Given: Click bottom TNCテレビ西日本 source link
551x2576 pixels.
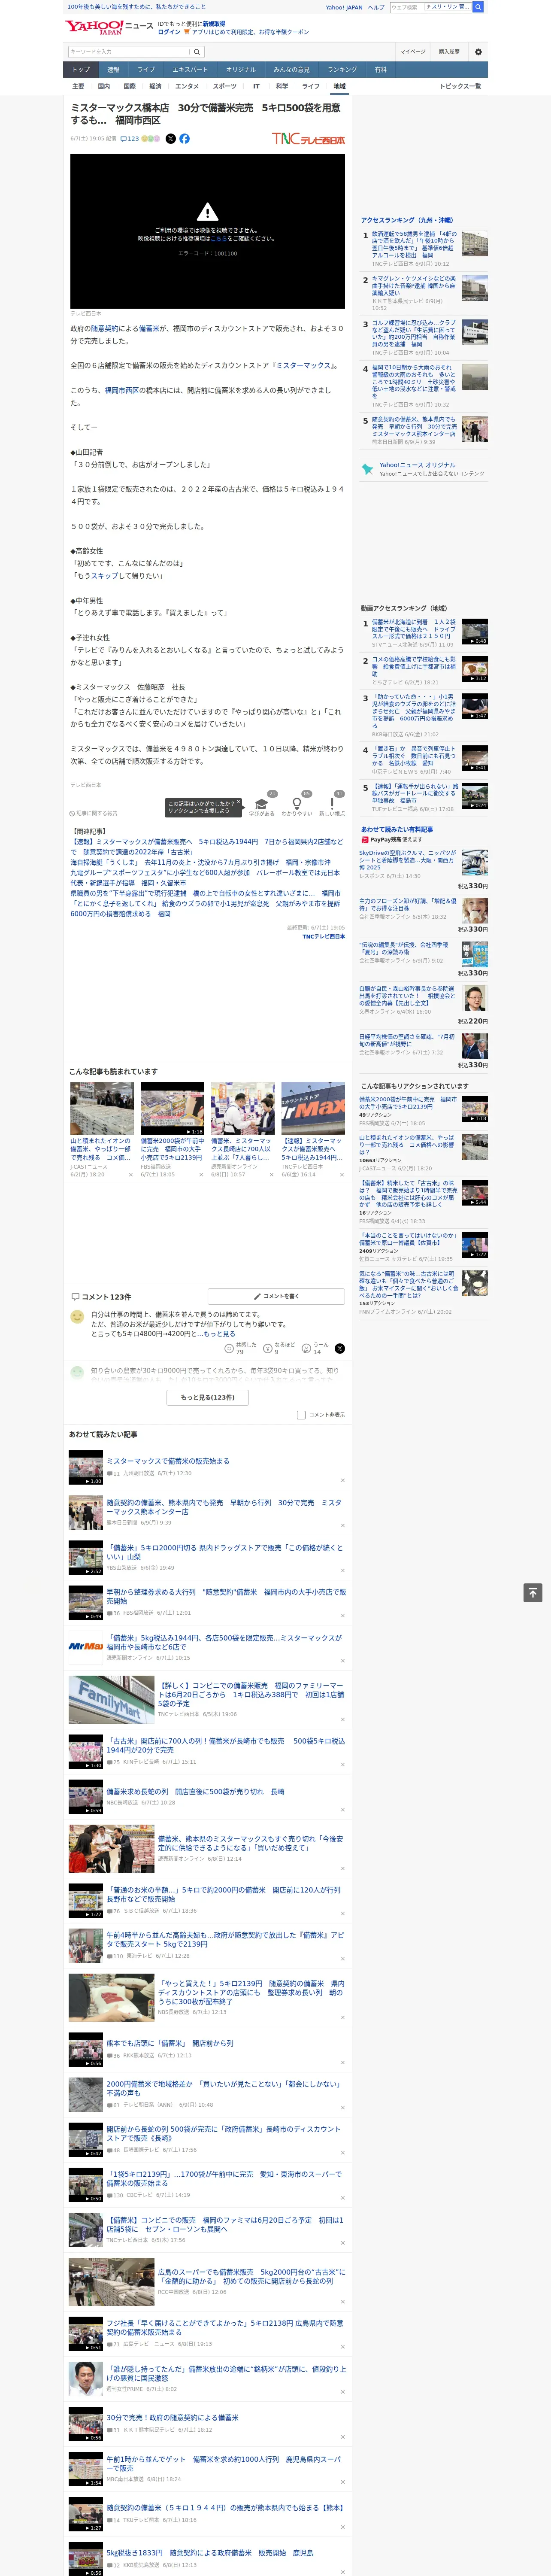Looking at the screenshot, I should 323,936.
